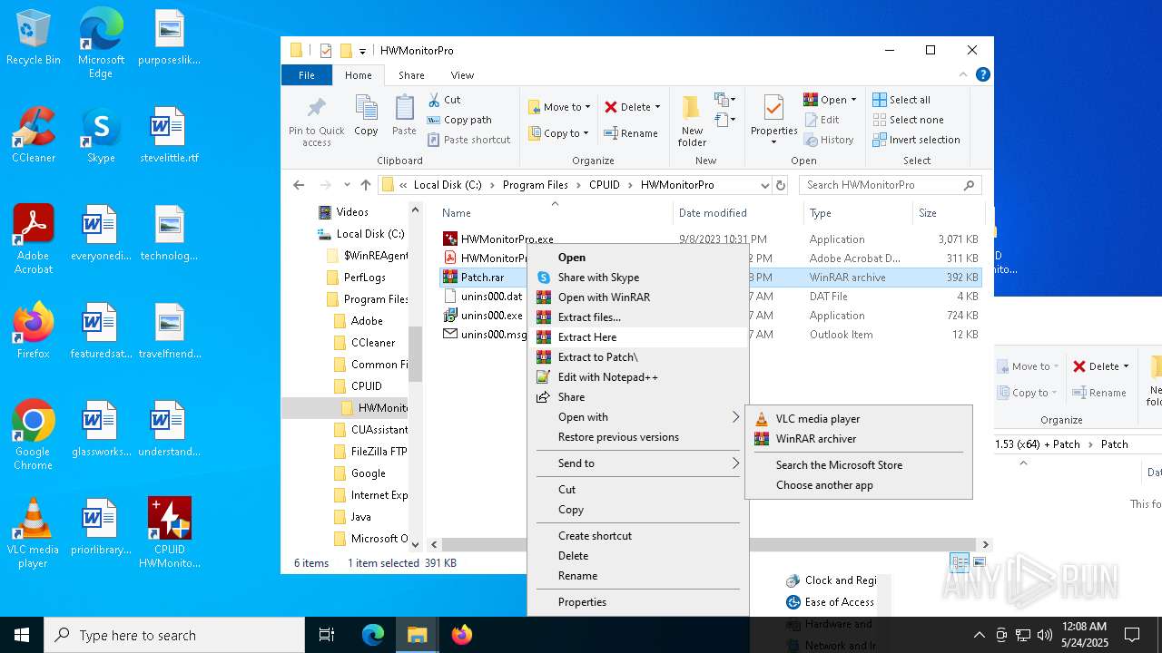1162x653 pixels.
Task: Click Rename in HWMonitorPro ribbon
Action: point(631,133)
